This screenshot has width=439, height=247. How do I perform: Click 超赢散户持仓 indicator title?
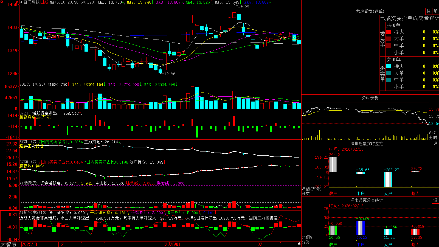(x=32, y=166)
